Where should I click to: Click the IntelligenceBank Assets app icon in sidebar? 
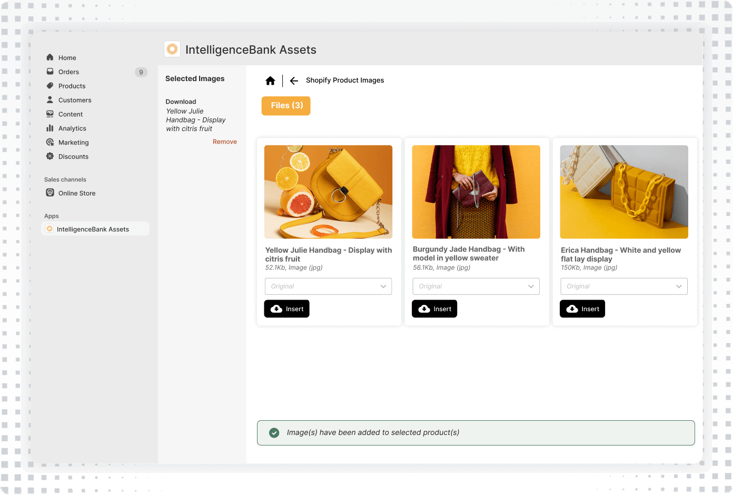pyautogui.click(x=49, y=229)
